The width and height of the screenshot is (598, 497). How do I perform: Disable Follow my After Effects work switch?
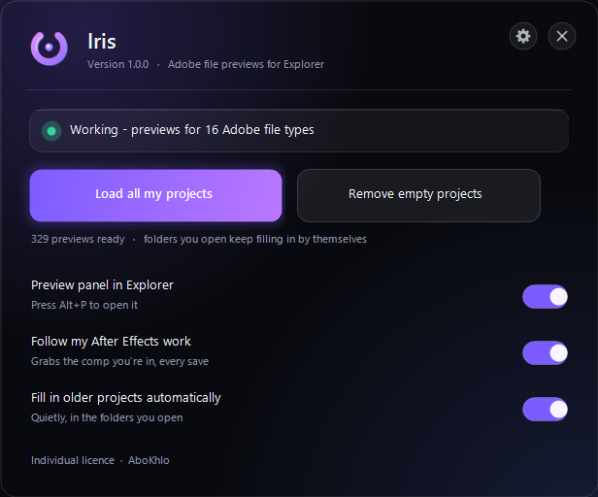click(x=545, y=352)
